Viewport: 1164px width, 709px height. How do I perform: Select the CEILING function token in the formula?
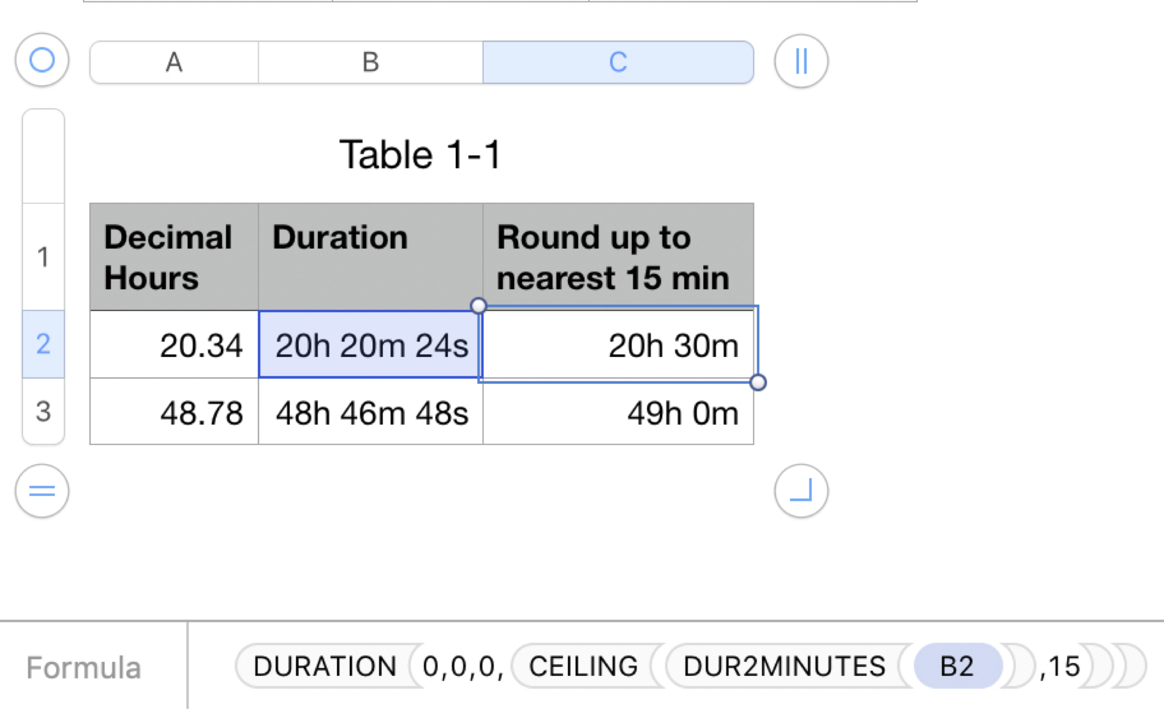(582, 667)
